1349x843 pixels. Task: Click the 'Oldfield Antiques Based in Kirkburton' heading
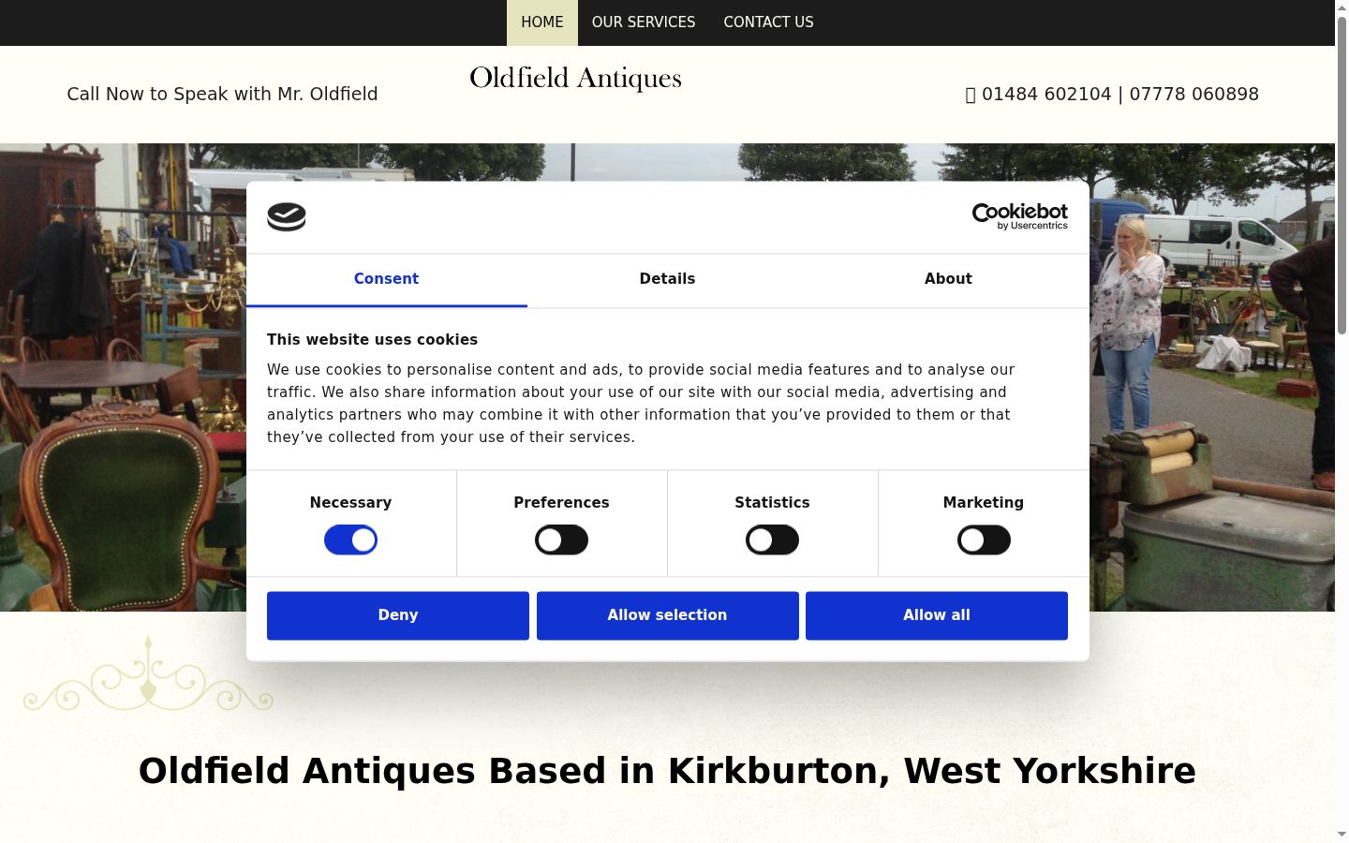point(667,771)
